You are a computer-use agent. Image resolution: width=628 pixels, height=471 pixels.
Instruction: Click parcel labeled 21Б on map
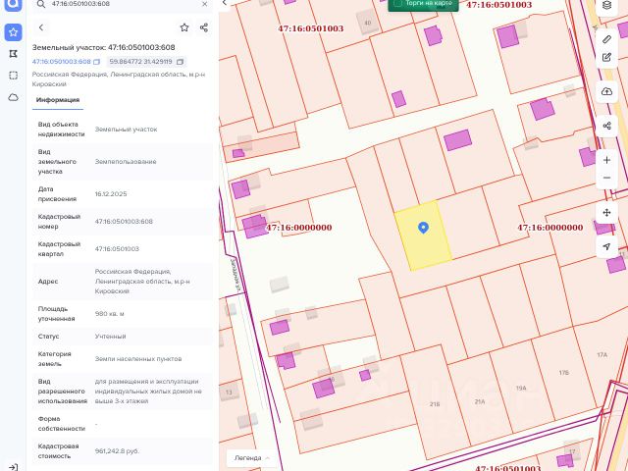[x=435, y=404]
